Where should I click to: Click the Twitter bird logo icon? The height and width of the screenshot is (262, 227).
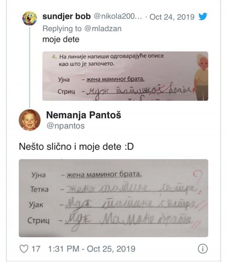tap(202, 17)
